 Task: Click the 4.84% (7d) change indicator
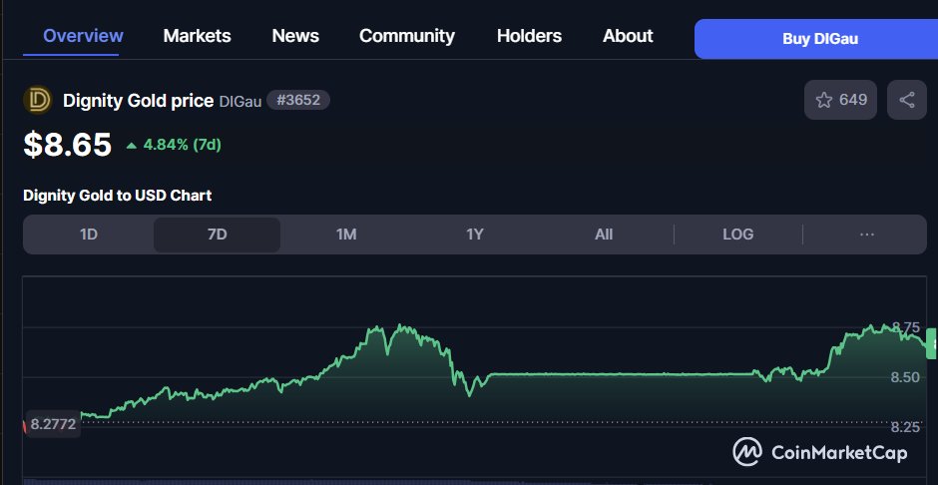pyautogui.click(x=174, y=145)
